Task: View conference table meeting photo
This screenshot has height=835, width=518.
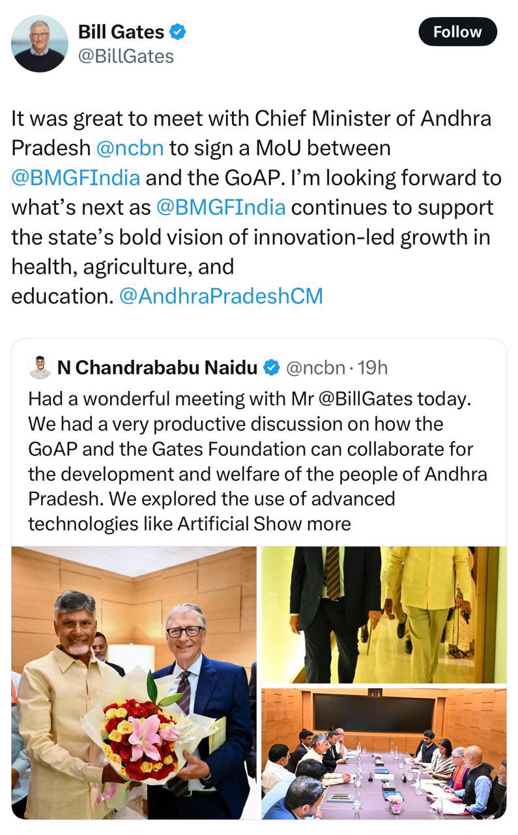Action: tap(384, 753)
